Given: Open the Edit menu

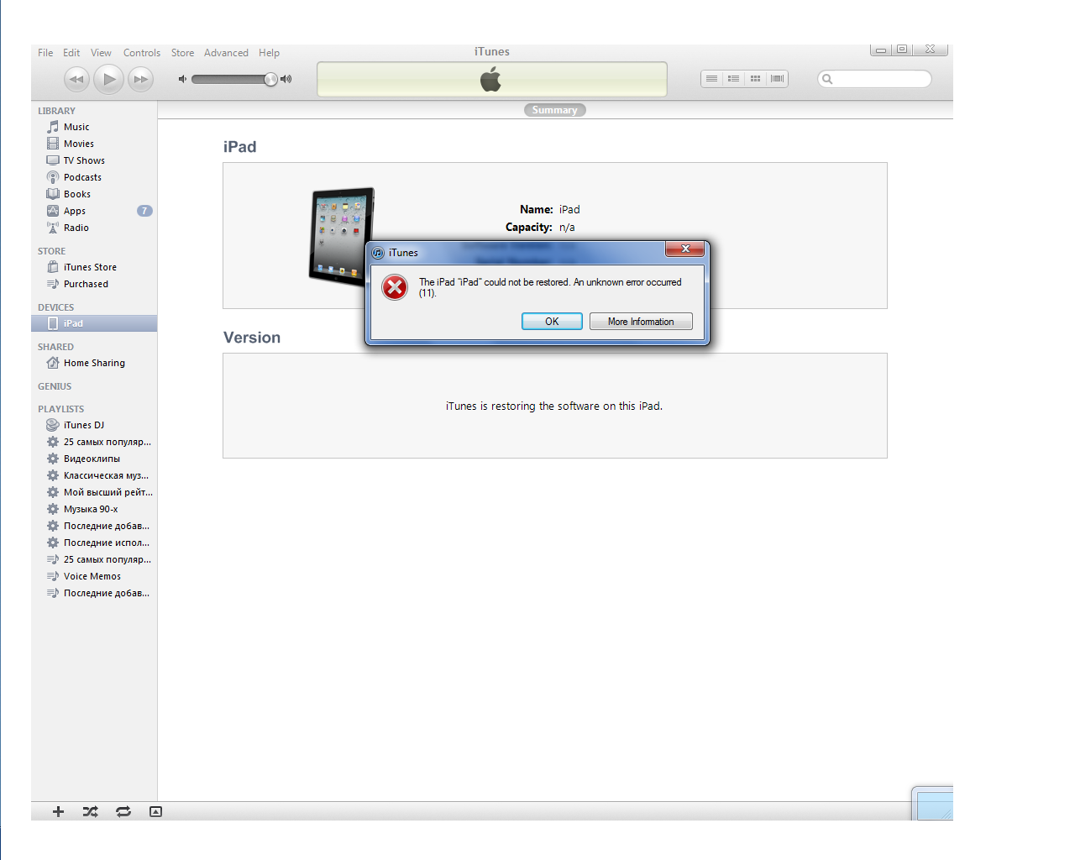Looking at the screenshot, I should (x=71, y=53).
